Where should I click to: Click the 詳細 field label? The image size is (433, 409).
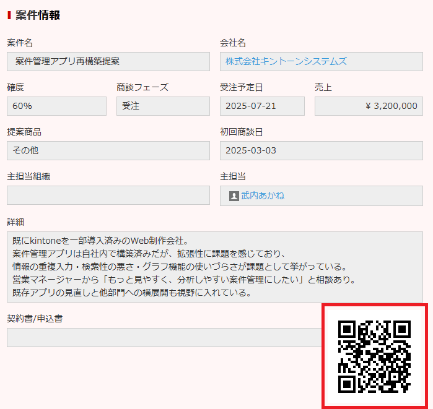click(x=15, y=222)
